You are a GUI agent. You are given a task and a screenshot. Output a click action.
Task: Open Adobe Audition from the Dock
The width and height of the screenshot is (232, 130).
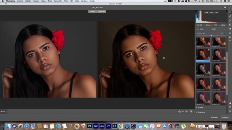coord(102,126)
